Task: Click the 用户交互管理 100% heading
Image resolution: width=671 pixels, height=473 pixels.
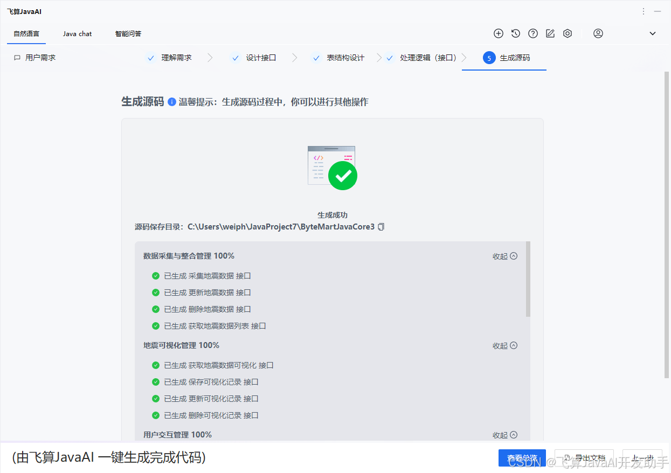Action: coord(177,435)
